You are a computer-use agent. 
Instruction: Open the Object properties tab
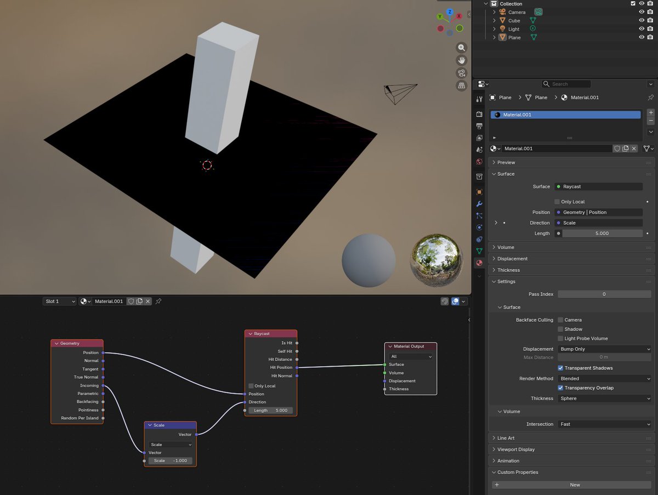pyautogui.click(x=479, y=192)
